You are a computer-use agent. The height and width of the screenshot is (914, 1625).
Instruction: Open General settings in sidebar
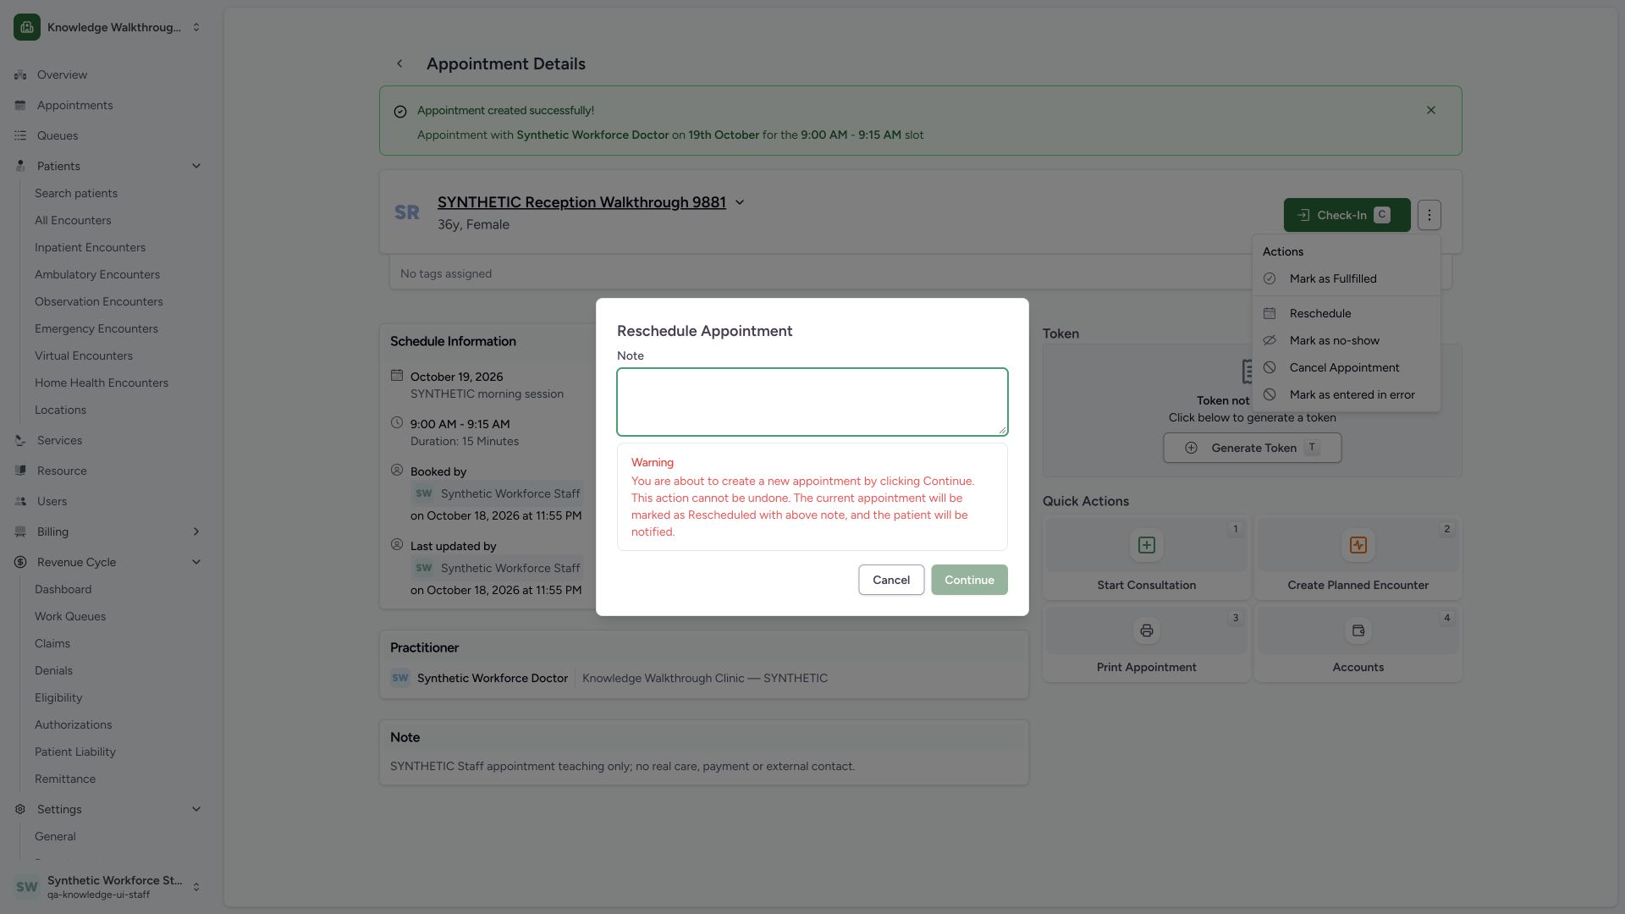(x=55, y=836)
